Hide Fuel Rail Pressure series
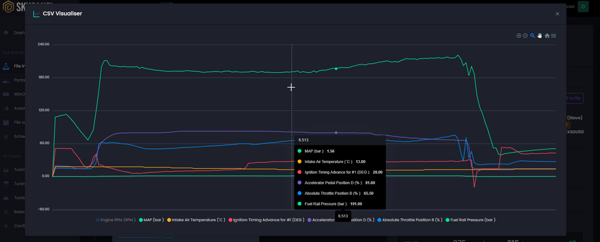The width and height of the screenshot is (600, 242). [472, 220]
